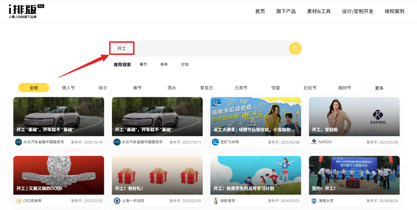417x210 pixels.
Task: Click the 上海一中法院 account avatar
Action: pos(117,201)
